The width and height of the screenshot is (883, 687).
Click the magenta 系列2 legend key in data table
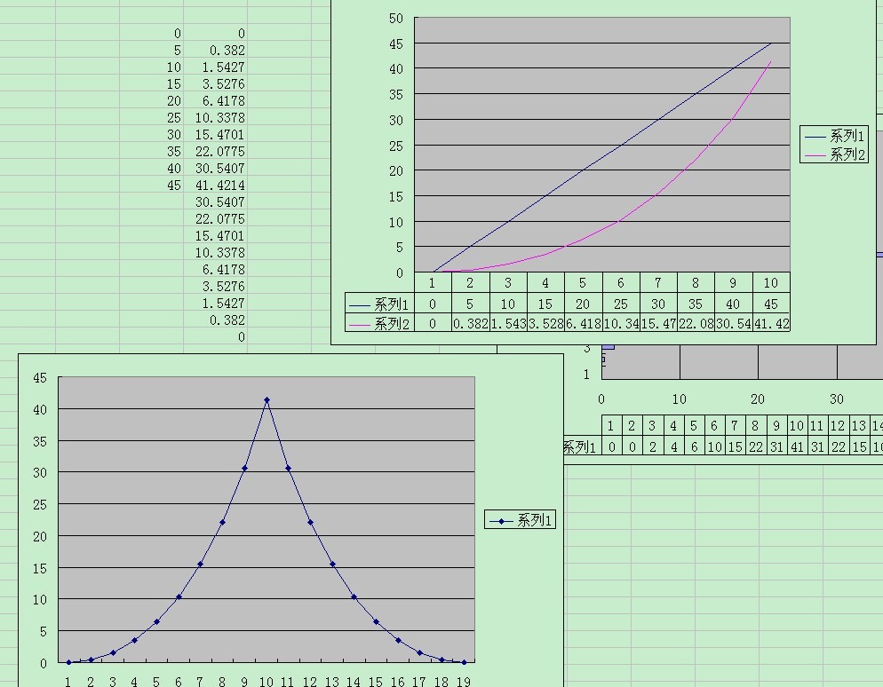click(361, 323)
